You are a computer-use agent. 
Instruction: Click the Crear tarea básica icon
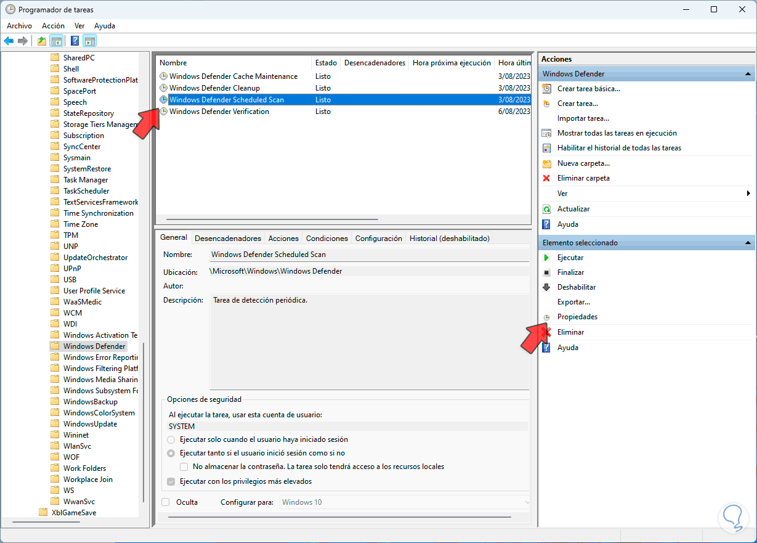[x=546, y=89]
